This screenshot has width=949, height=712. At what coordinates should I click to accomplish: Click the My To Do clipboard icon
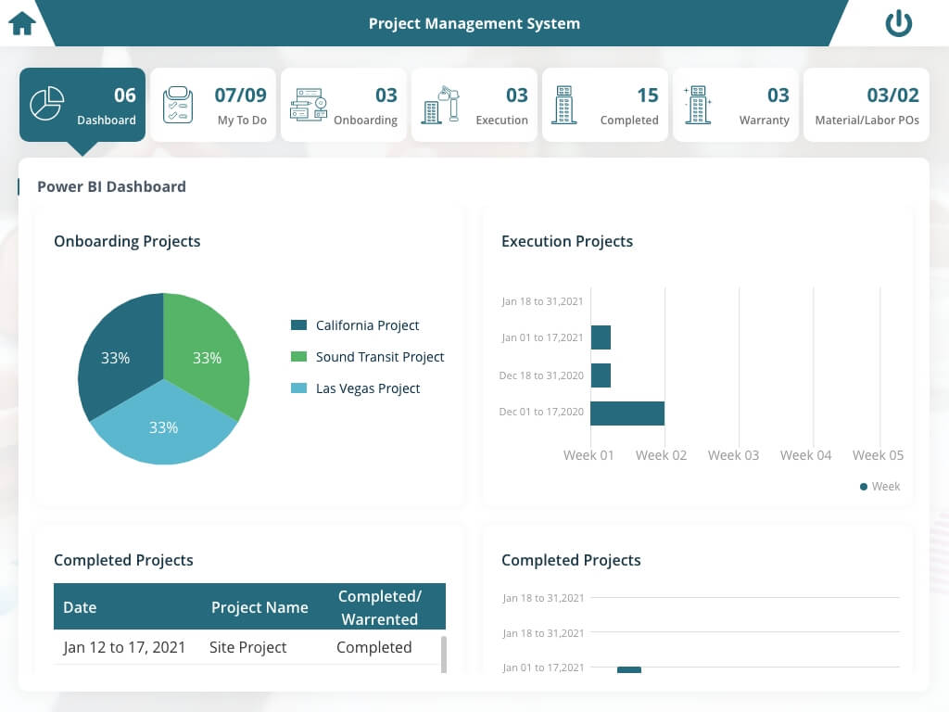[x=178, y=105]
